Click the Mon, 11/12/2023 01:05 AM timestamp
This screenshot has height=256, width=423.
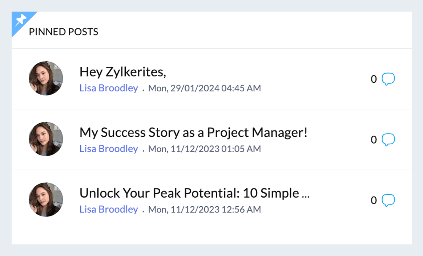tap(205, 149)
